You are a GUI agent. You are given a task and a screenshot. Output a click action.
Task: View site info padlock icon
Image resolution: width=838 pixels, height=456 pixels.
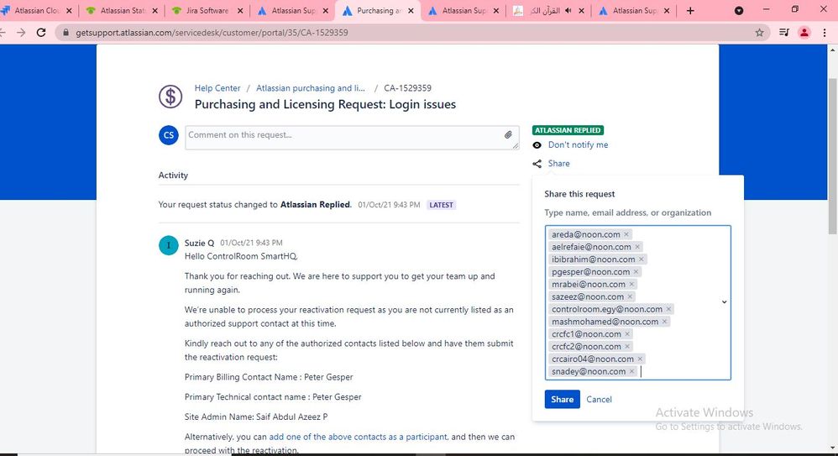click(x=65, y=33)
